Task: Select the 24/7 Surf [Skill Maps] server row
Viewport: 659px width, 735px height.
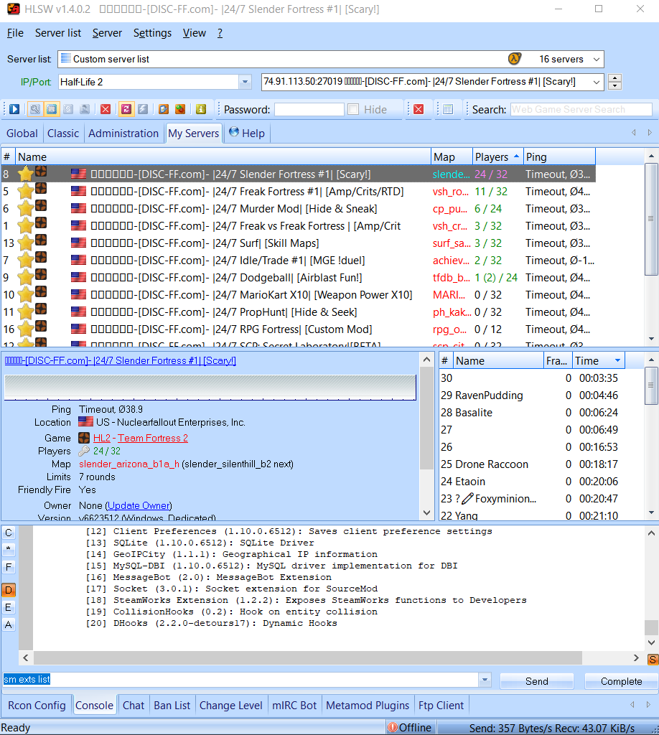Action: click(298, 243)
